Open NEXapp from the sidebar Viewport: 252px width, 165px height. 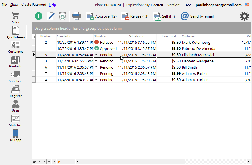(x=16, y=135)
